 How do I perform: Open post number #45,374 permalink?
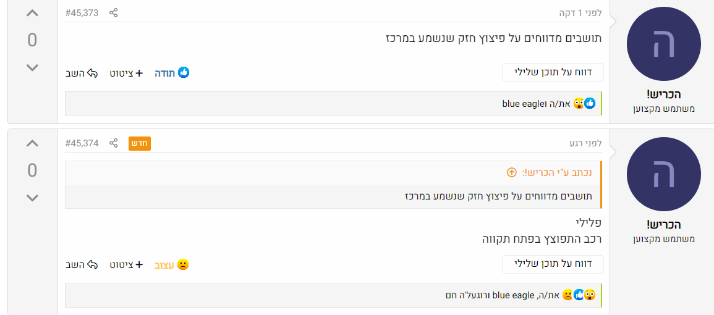[82, 143]
